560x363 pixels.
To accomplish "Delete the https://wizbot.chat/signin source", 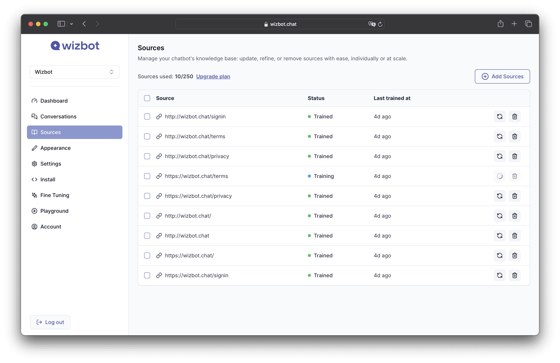I will point(515,275).
